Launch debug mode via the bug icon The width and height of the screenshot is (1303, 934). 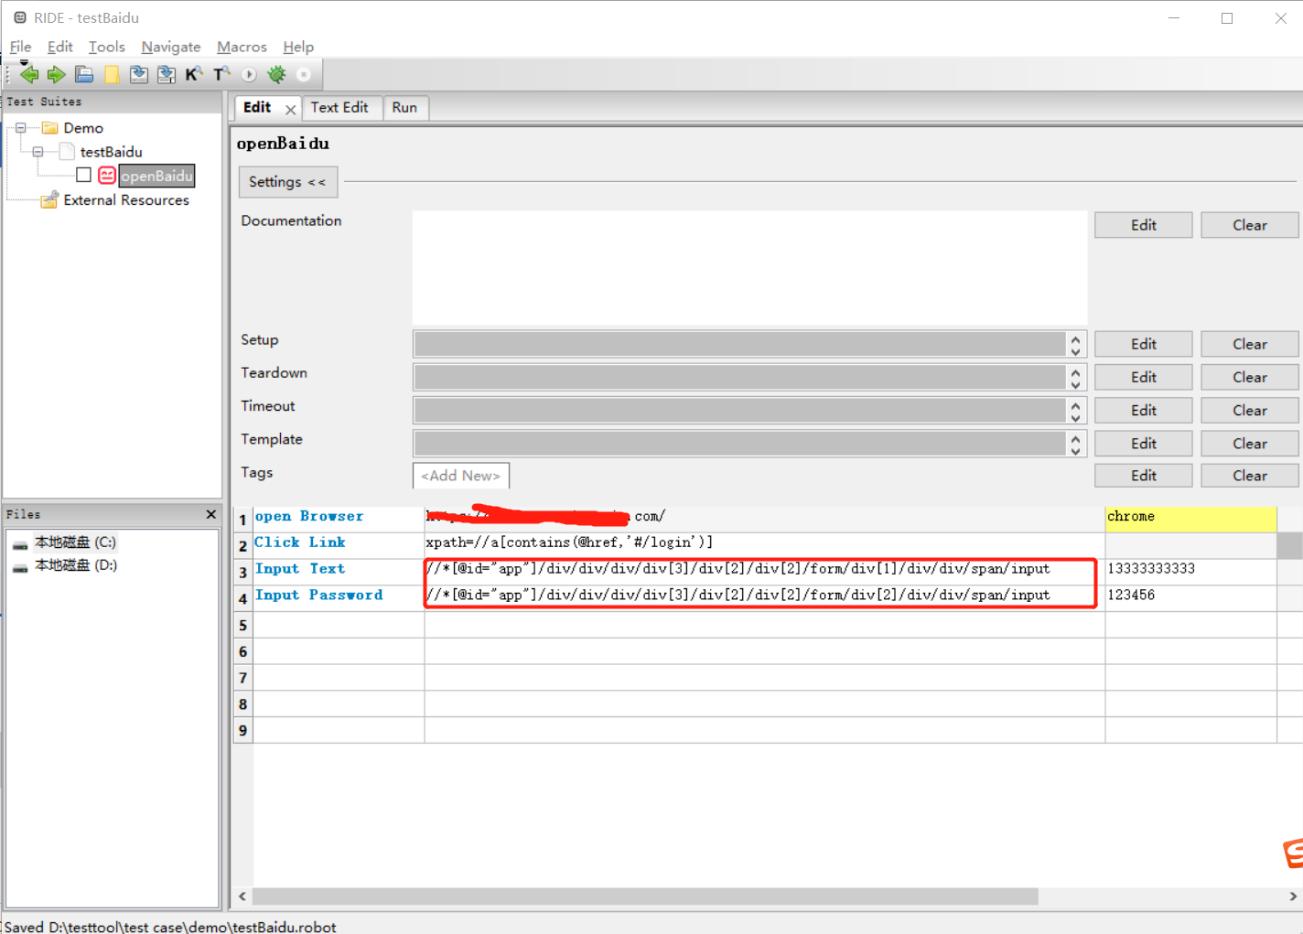click(x=275, y=73)
